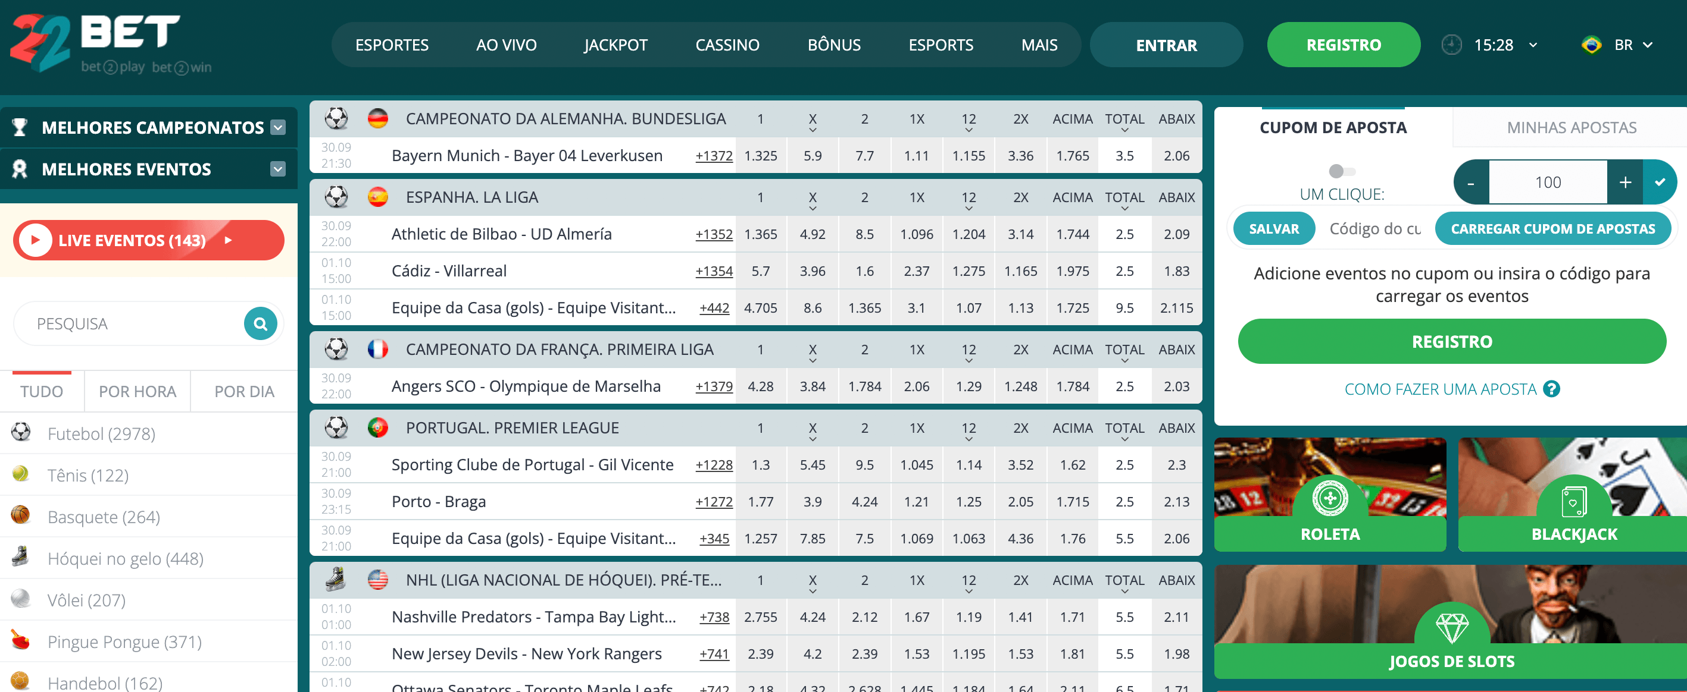Click the clock icon beside 15:28

click(x=1451, y=45)
